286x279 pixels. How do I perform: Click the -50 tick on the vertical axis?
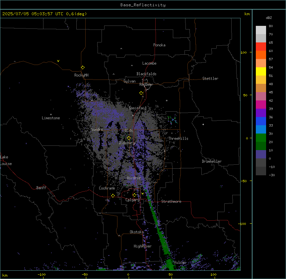pyautogui.click(x=244, y=181)
